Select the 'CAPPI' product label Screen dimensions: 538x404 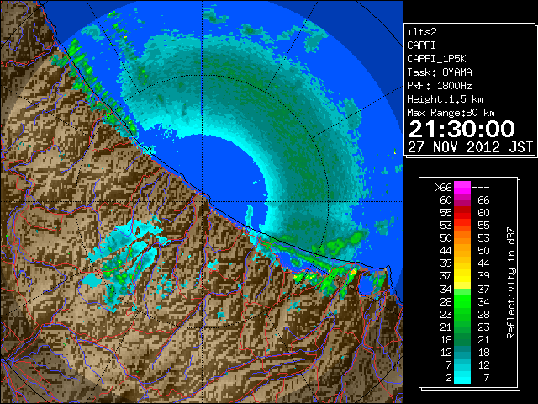(x=421, y=45)
